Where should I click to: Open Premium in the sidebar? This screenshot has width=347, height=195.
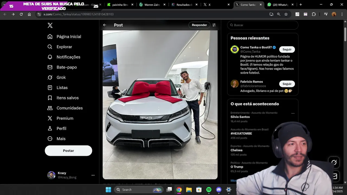click(x=60, y=118)
